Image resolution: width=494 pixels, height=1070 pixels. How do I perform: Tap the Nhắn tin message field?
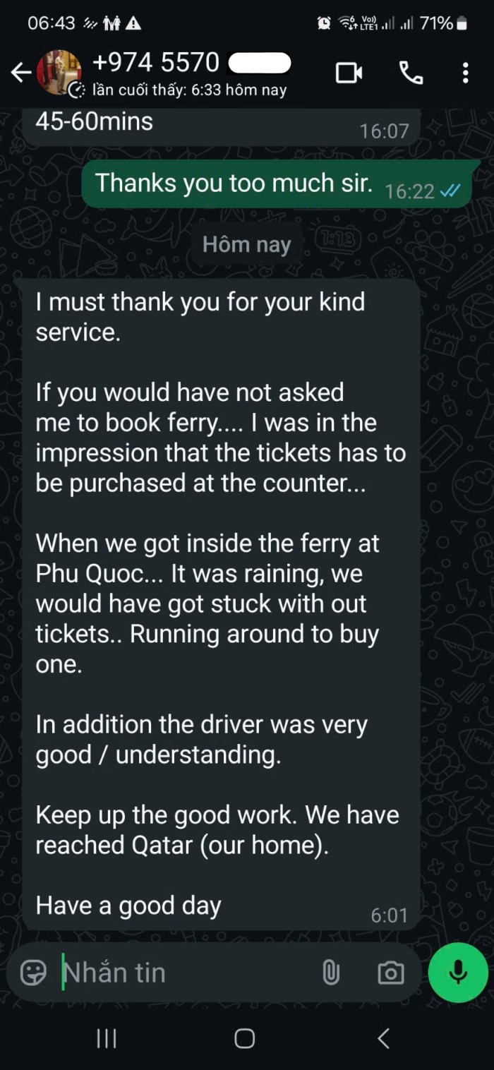click(183, 973)
